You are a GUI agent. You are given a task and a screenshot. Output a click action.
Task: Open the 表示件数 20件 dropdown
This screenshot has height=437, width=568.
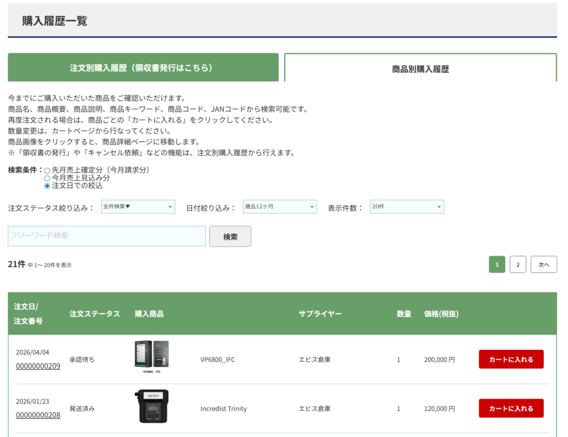(407, 207)
